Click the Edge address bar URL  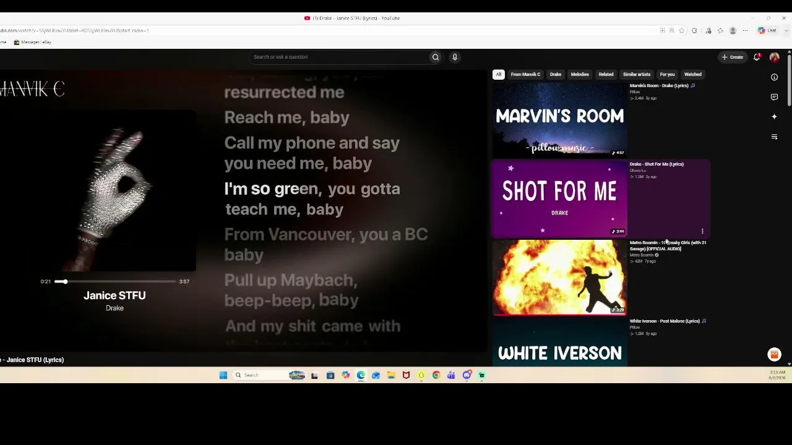click(x=74, y=30)
